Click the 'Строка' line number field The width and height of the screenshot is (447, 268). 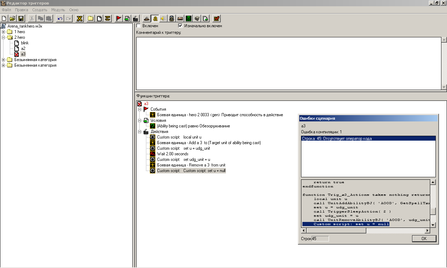(320, 239)
